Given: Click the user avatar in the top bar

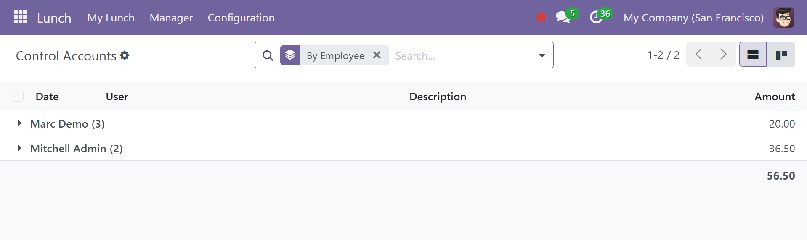Looking at the screenshot, I should click(x=783, y=17).
